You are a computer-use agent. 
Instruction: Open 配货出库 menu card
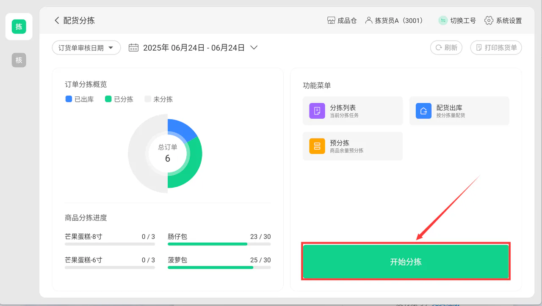pyautogui.click(x=459, y=111)
